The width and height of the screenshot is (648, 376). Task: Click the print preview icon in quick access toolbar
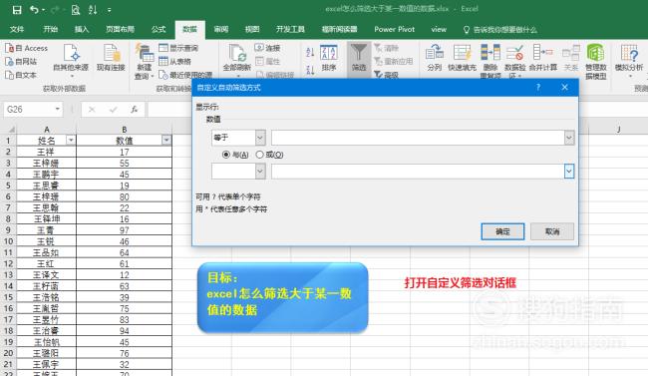75,10
